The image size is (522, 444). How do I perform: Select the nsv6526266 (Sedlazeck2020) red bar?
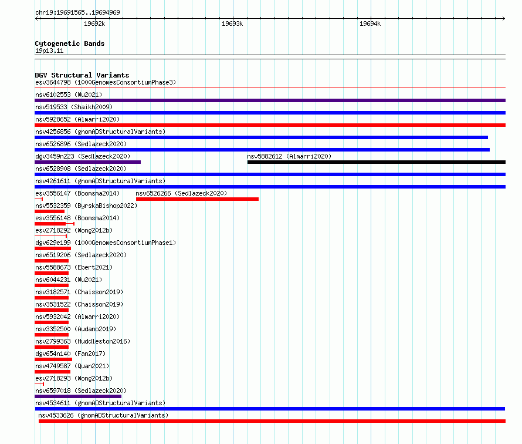198,199
